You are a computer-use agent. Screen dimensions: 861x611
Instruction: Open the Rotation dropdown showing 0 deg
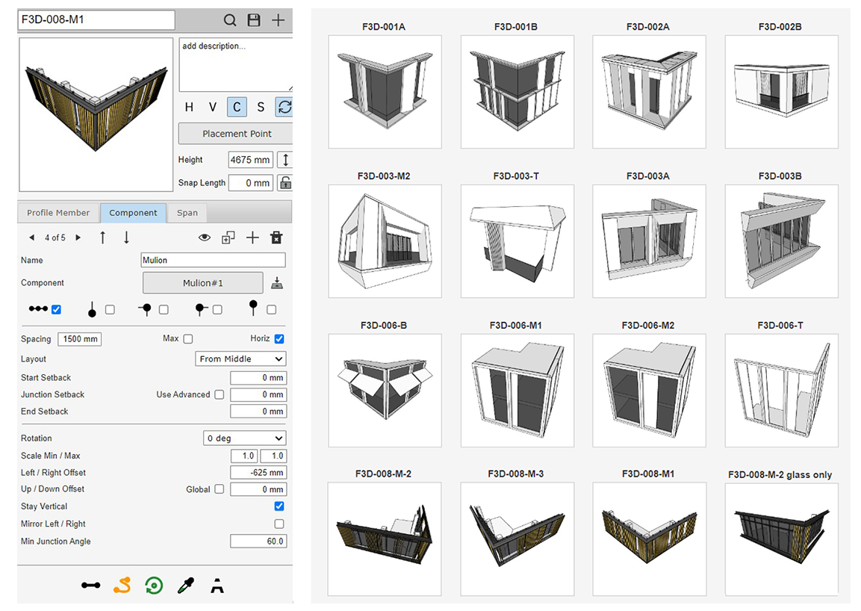click(245, 438)
